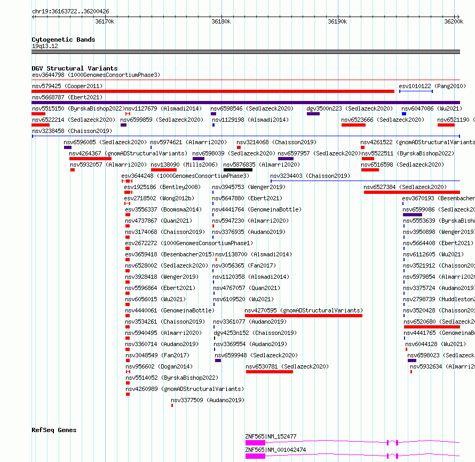This screenshot has height=462, width=475.
Task: Click the red nsv6527384 variant bar
Action: (x=412, y=192)
